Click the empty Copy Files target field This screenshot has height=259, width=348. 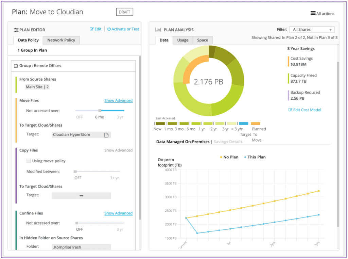[x=81, y=196]
